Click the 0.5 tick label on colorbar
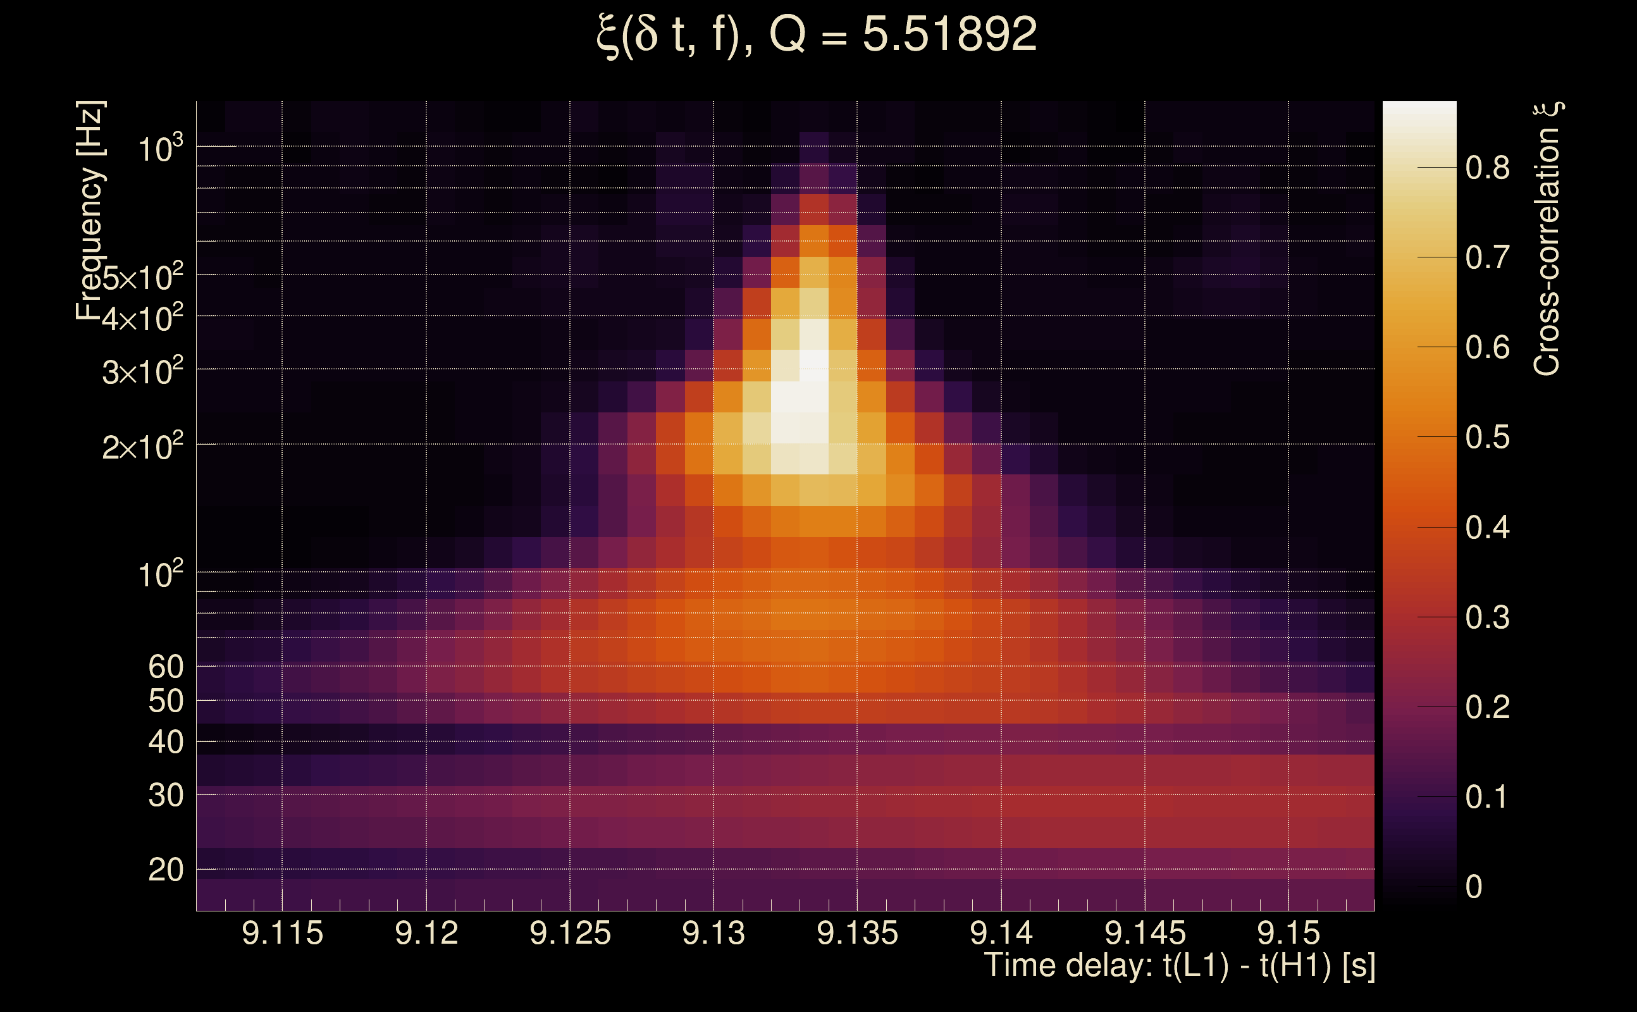Screen dimensions: 1637x1012 coord(1487,437)
